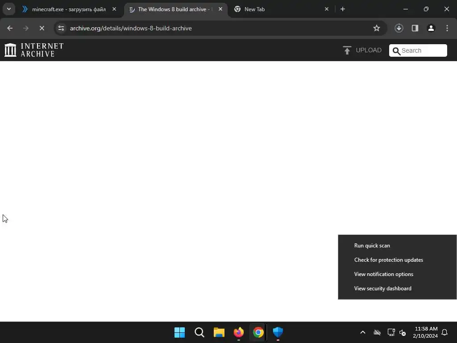Open Windows taskbar search

pyautogui.click(x=199, y=332)
